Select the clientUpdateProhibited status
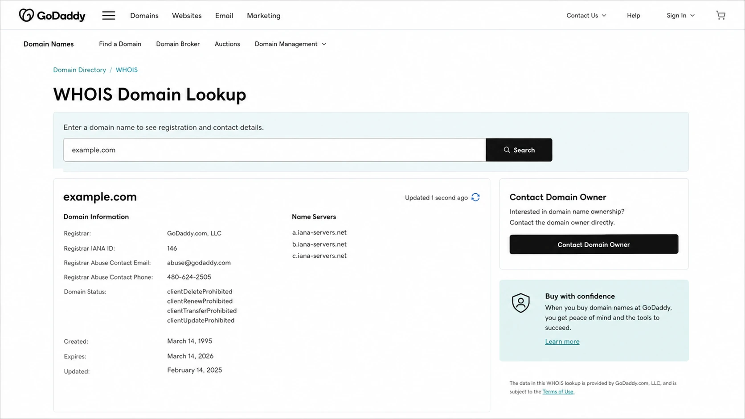Image resolution: width=745 pixels, height=419 pixels. point(201,321)
